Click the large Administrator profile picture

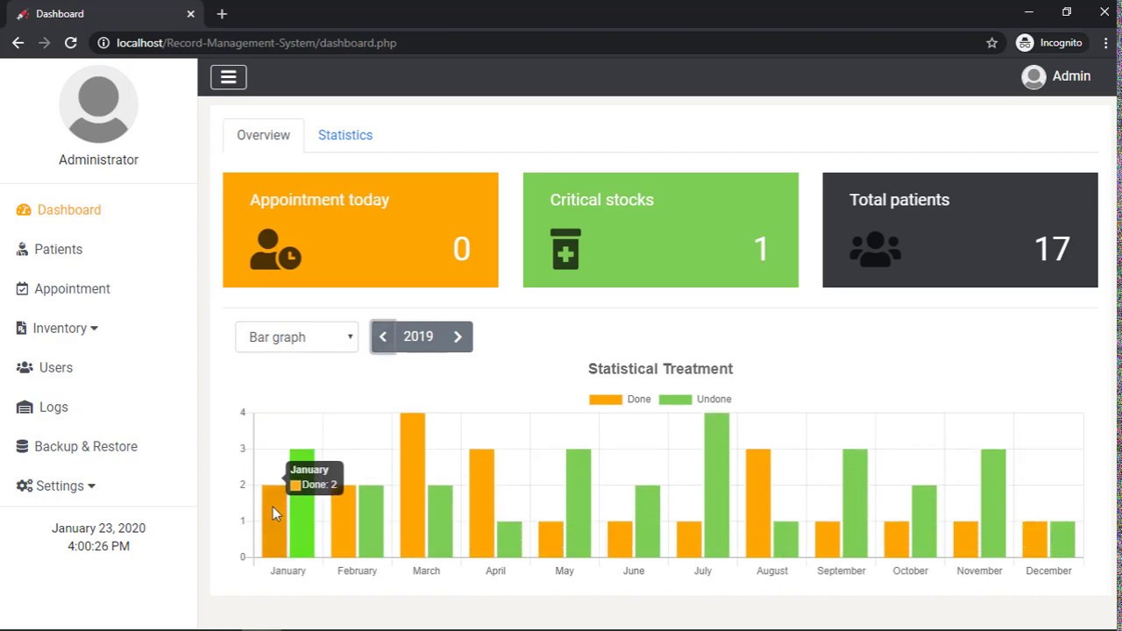98,104
